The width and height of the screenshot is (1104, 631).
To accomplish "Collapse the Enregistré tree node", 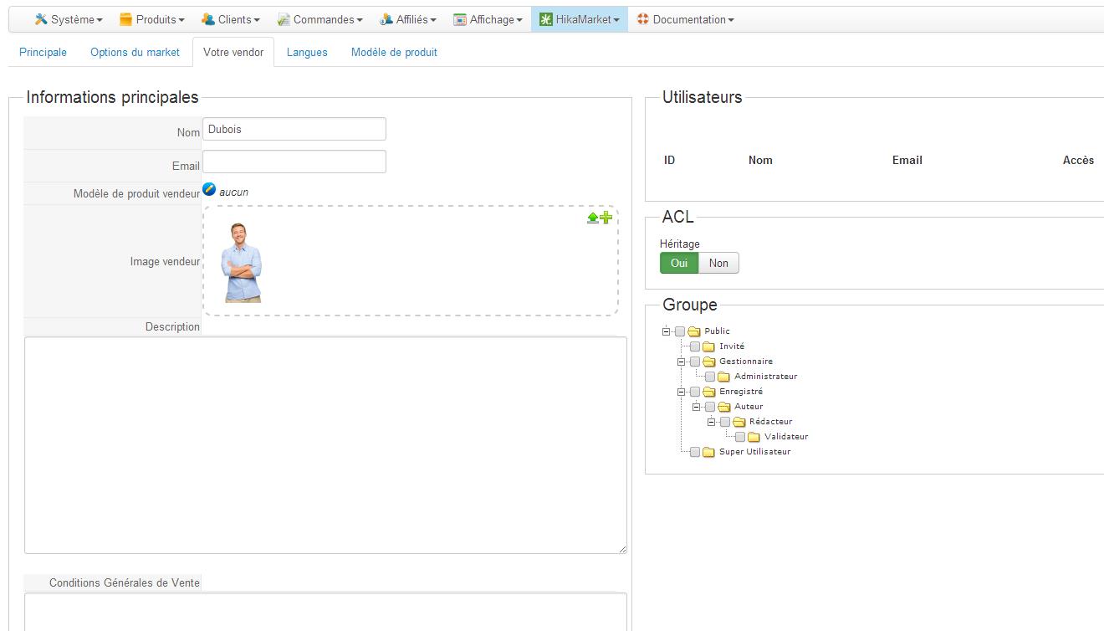I will pyautogui.click(x=682, y=392).
